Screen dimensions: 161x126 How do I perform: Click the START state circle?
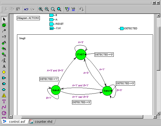click(x=80, y=54)
